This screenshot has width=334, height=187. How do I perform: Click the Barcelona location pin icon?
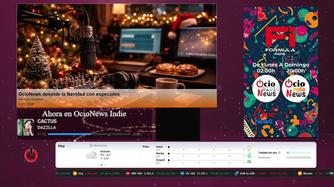tap(91, 146)
